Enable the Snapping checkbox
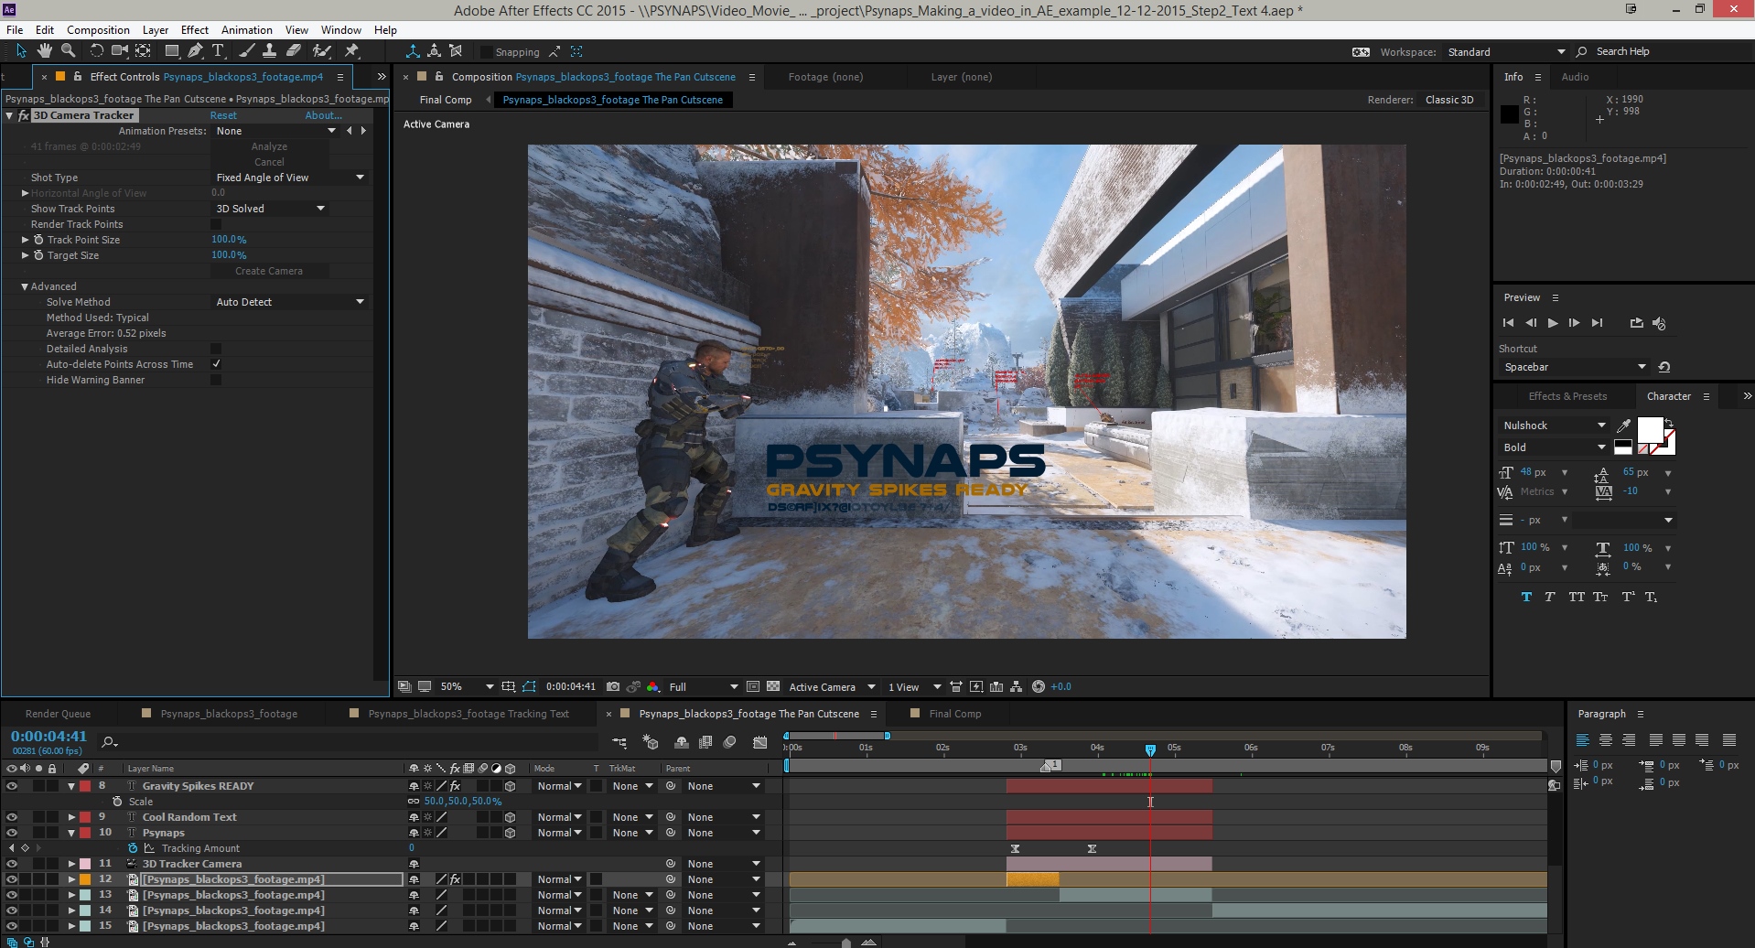Image resolution: width=1755 pixels, height=948 pixels. coord(487,52)
